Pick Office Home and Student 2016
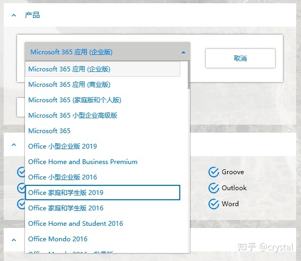This screenshot has height=261, width=301. click(103, 223)
